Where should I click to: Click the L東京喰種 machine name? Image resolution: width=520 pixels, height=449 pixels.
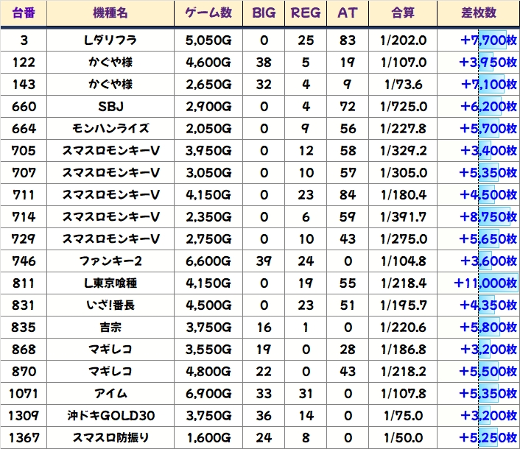coord(110,283)
